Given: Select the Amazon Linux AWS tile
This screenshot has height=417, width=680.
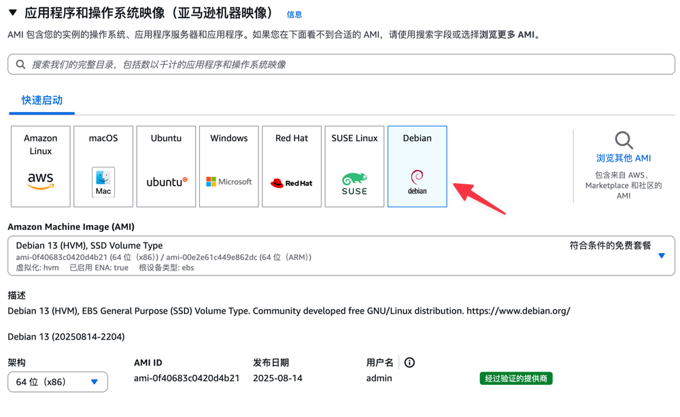Looking at the screenshot, I should pyautogui.click(x=41, y=167).
